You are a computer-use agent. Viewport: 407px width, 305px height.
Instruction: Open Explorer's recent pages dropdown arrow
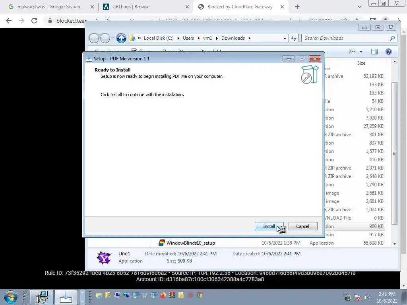pyautogui.click(x=113, y=39)
